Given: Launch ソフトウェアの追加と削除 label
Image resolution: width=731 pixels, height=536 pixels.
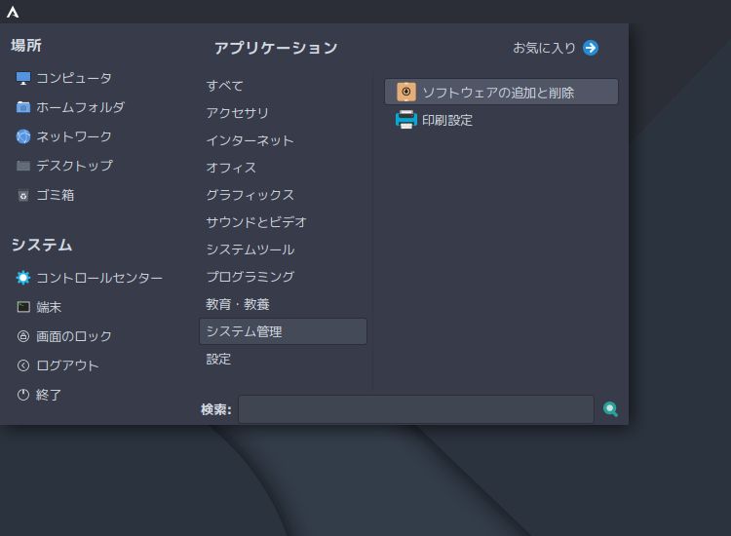Looking at the screenshot, I should pos(498,93).
